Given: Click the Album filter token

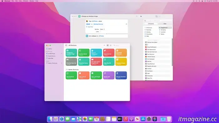Looking at the screenshot, I should (x=88, y=24).
